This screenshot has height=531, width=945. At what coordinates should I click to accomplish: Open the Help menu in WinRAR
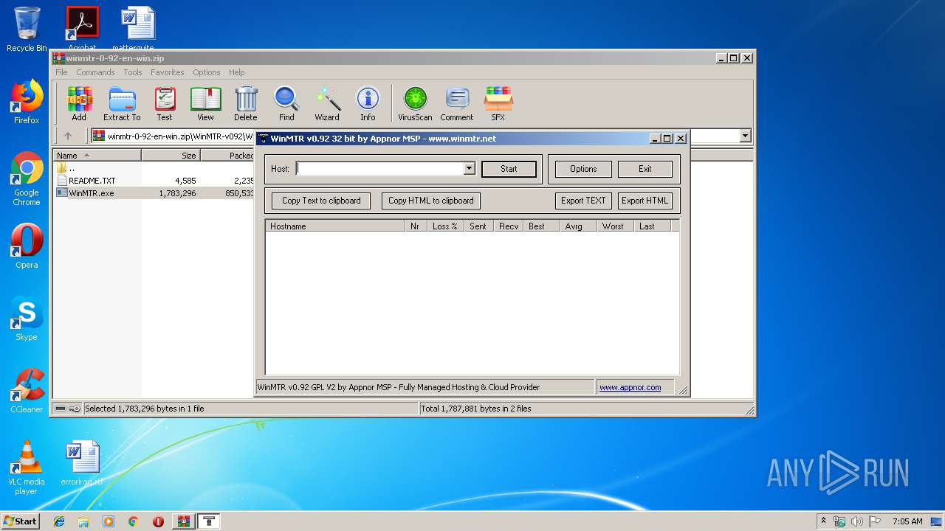(236, 72)
